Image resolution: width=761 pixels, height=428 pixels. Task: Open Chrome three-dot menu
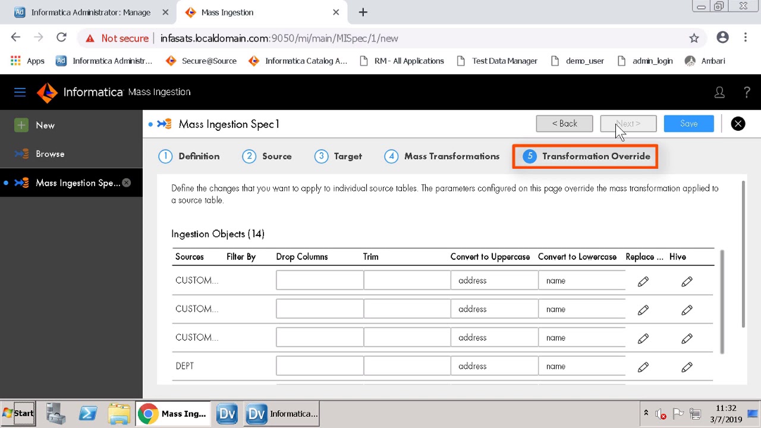click(745, 37)
